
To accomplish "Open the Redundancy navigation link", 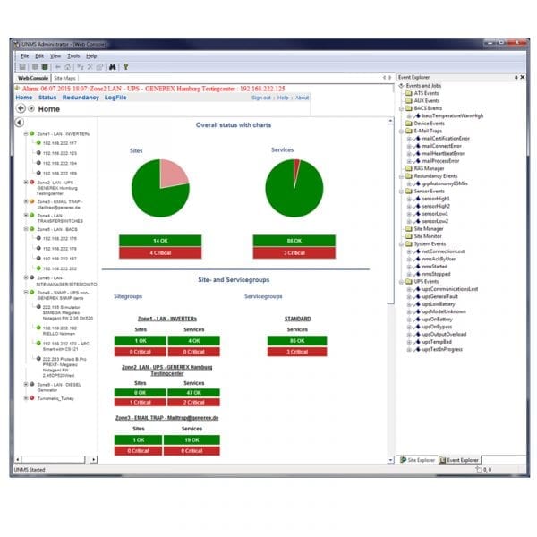I will (81, 98).
